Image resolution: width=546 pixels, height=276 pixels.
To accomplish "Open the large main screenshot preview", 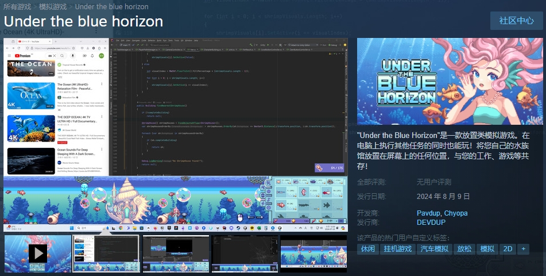I will click(x=176, y=135).
